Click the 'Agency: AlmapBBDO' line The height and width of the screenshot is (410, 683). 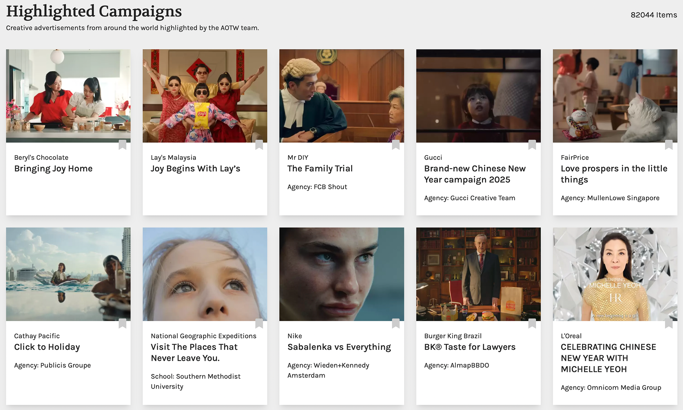[457, 365]
